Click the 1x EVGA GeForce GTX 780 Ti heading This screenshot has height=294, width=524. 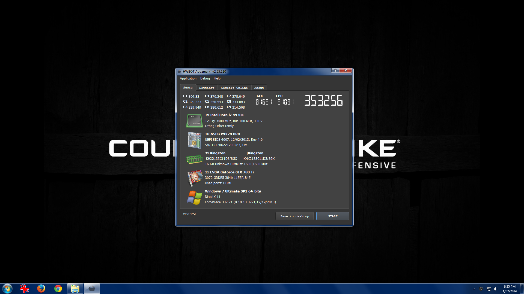pos(229,172)
